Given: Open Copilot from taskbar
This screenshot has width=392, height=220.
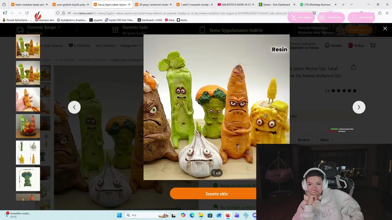Looking at the screenshot, I should click(183, 215).
